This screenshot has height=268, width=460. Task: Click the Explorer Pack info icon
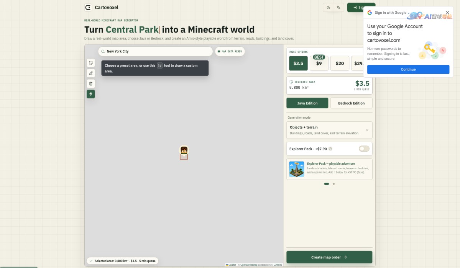(x=330, y=149)
